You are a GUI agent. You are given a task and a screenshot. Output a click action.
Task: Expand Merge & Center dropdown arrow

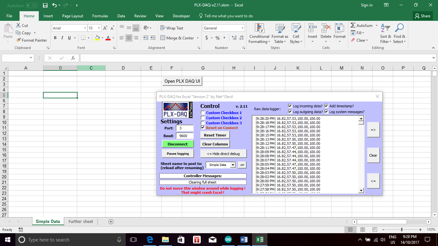[x=198, y=38]
